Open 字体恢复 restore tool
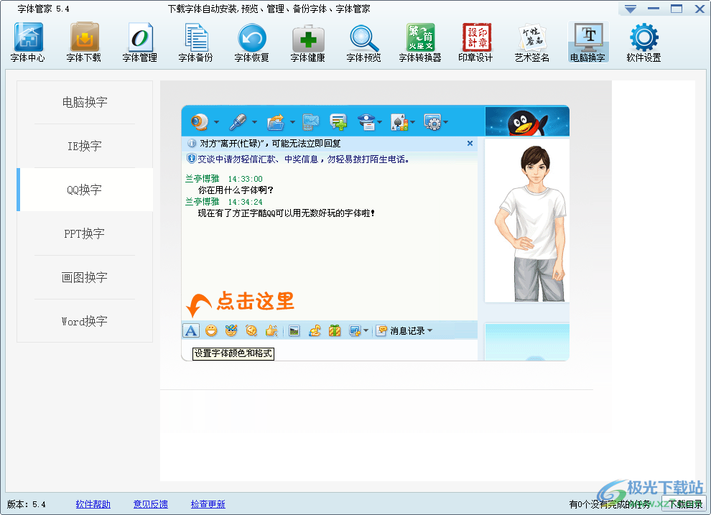The image size is (711, 515). [252, 42]
